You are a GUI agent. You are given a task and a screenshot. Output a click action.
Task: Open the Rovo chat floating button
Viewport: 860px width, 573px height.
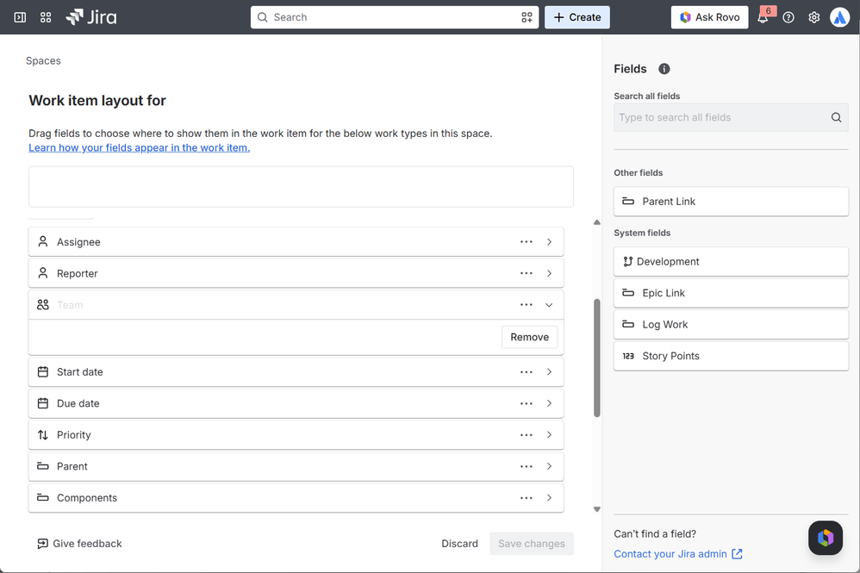[x=825, y=538]
